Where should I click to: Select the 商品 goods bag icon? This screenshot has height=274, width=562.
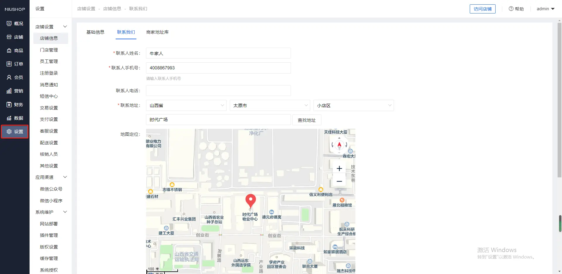9,51
